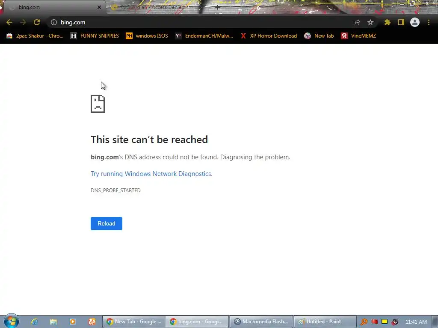438x328 pixels.
Task: Reload the page with the toolbar refresh icon
Action: (x=37, y=22)
